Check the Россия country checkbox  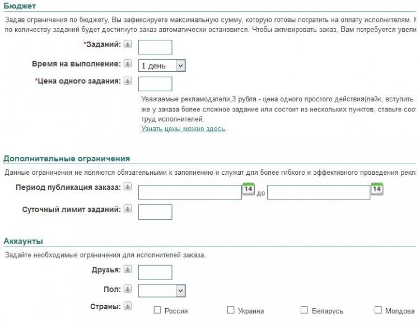pyautogui.click(x=157, y=310)
